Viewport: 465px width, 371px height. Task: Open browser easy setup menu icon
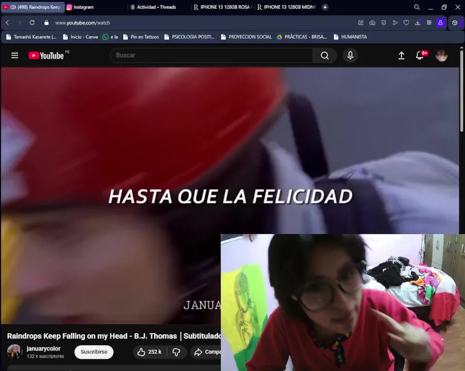pos(429,23)
